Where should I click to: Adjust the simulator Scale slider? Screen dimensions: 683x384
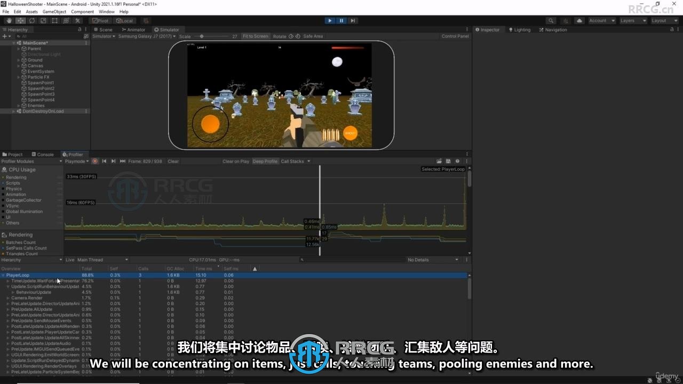click(211, 36)
